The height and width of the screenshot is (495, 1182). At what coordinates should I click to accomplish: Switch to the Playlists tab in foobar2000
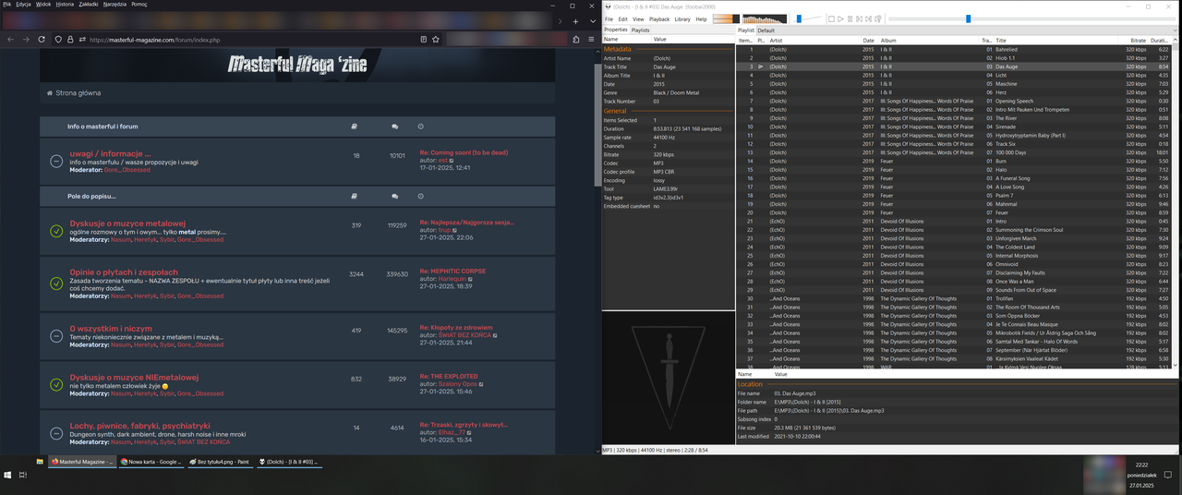pos(641,30)
